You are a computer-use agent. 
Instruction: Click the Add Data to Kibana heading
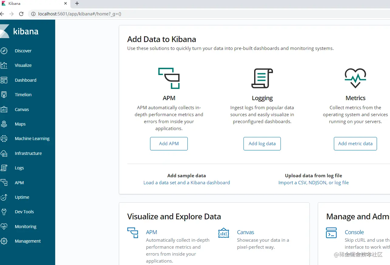(162, 39)
